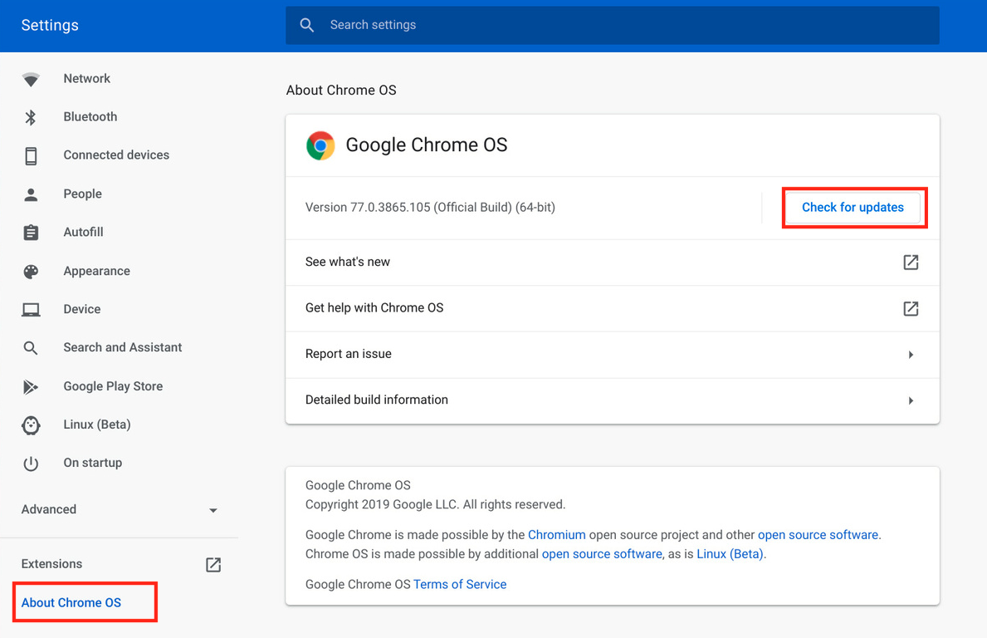Click Copyright 2019 Google LLC text

435,504
